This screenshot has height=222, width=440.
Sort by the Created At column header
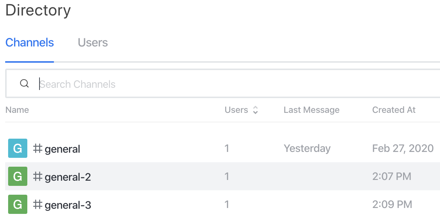394,110
